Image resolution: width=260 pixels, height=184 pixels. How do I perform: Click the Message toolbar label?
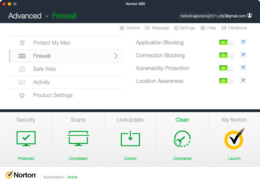click(160, 28)
